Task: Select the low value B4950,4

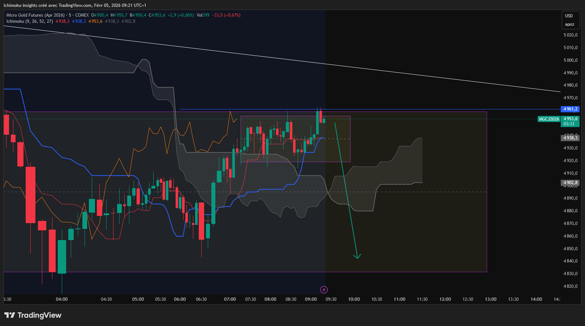Action: click(x=138, y=15)
